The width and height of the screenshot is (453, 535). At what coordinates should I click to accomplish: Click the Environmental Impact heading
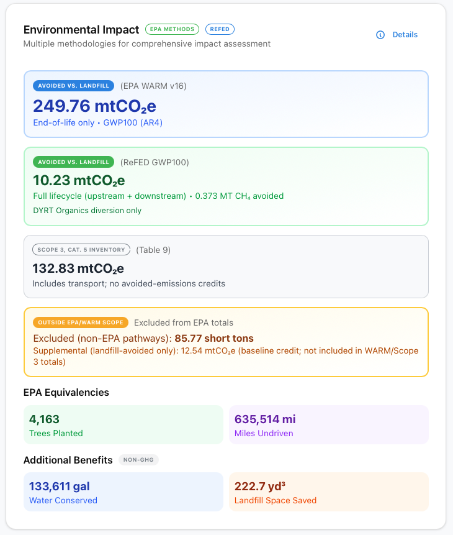coord(81,29)
